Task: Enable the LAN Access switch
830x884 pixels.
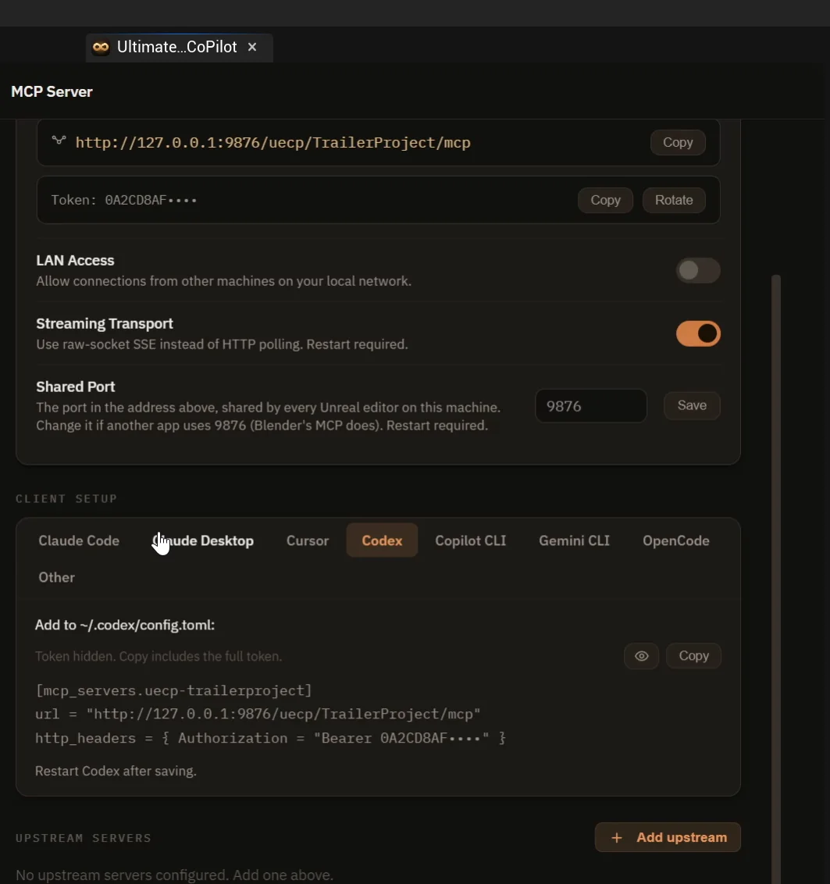Action: [698, 271]
